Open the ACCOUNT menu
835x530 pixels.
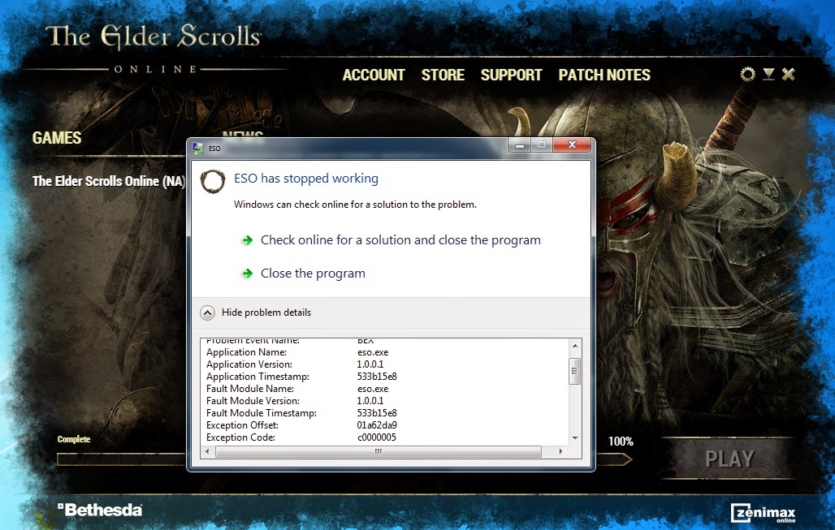(374, 75)
